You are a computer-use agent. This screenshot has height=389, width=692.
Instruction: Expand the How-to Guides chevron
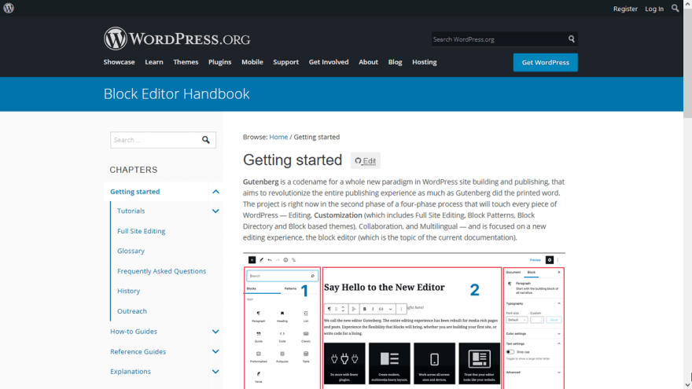(x=215, y=332)
